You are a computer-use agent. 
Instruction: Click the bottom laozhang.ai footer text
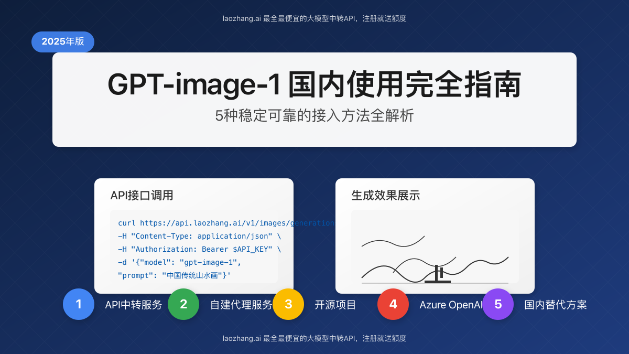pos(314,338)
